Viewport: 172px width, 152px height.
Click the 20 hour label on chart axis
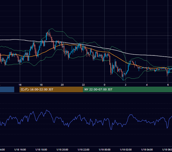tap(62, 85)
